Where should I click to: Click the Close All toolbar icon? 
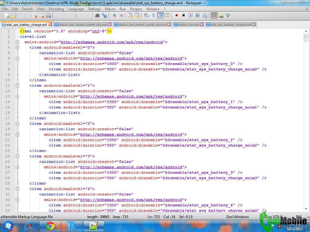click(42, 15)
